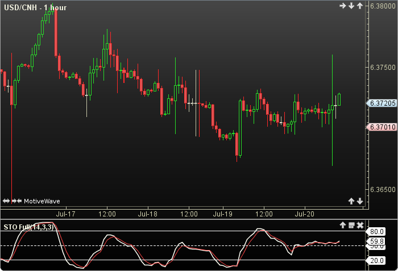Click the USD/CNH - 1 hour chart title
The image size is (398, 271).
(x=35, y=7)
